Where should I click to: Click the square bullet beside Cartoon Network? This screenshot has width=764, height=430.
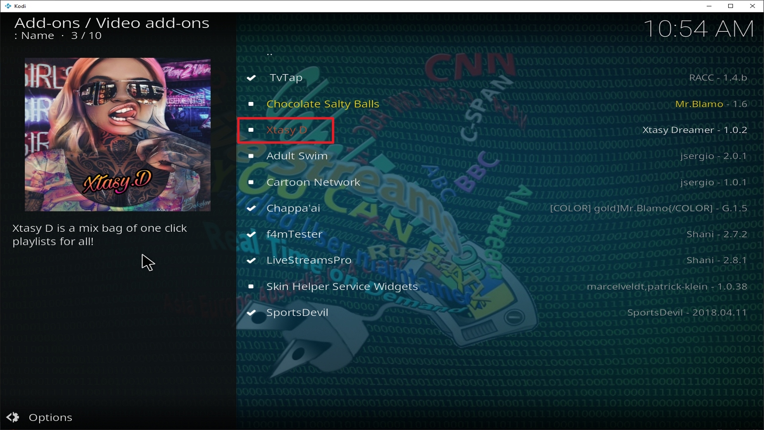coord(251,182)
